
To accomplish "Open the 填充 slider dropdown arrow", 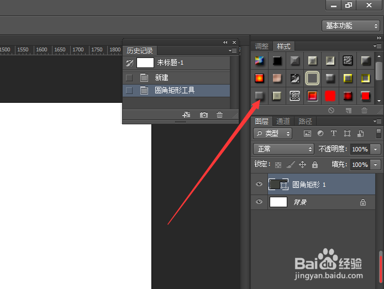I will pos(376,165).
